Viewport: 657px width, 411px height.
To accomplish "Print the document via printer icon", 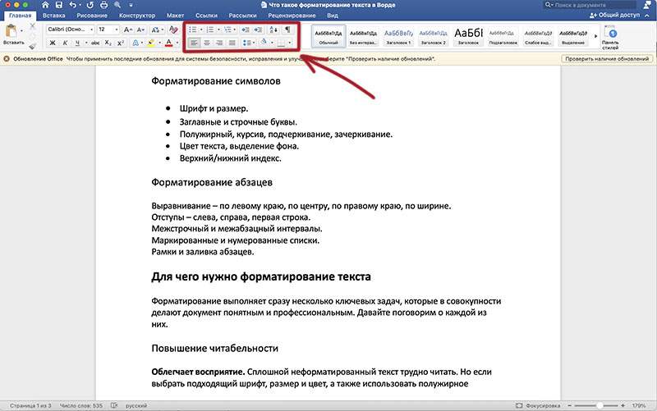I will coord(104,5).
